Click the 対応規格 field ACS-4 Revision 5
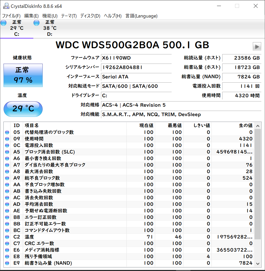Viewport: 265px width, 271px height. [181, 105]
